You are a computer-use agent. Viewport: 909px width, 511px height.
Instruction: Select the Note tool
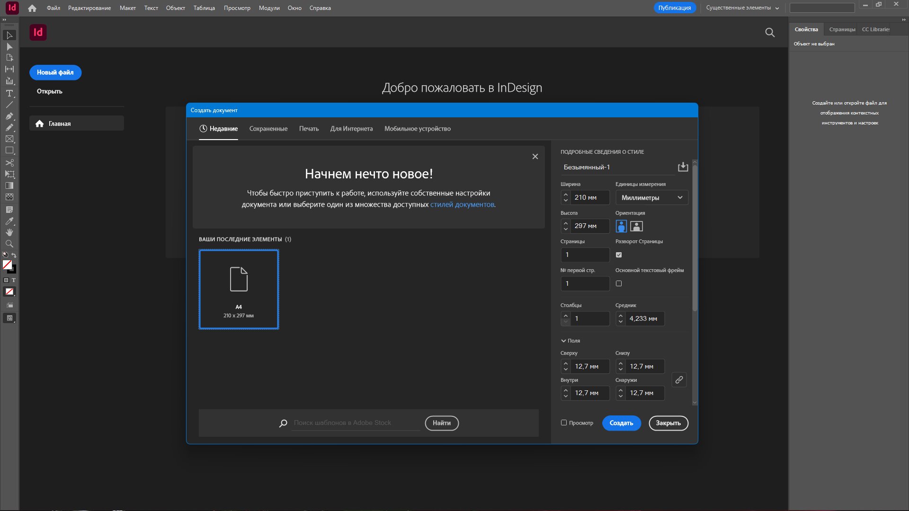pyautogui.click(x=9, y=210)
